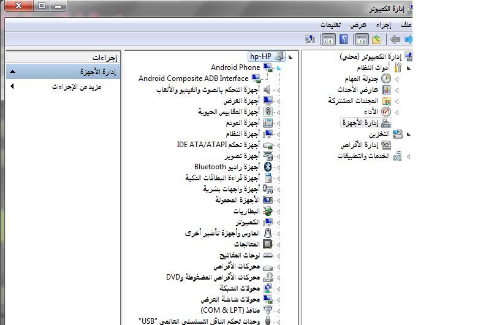This screenshot has width=502, height=325.
Task: Click the smart card reader icon
Action: pos(268,178)
